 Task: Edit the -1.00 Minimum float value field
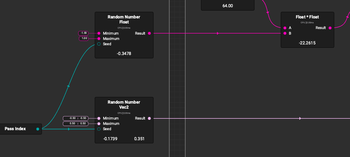point(83,33)
